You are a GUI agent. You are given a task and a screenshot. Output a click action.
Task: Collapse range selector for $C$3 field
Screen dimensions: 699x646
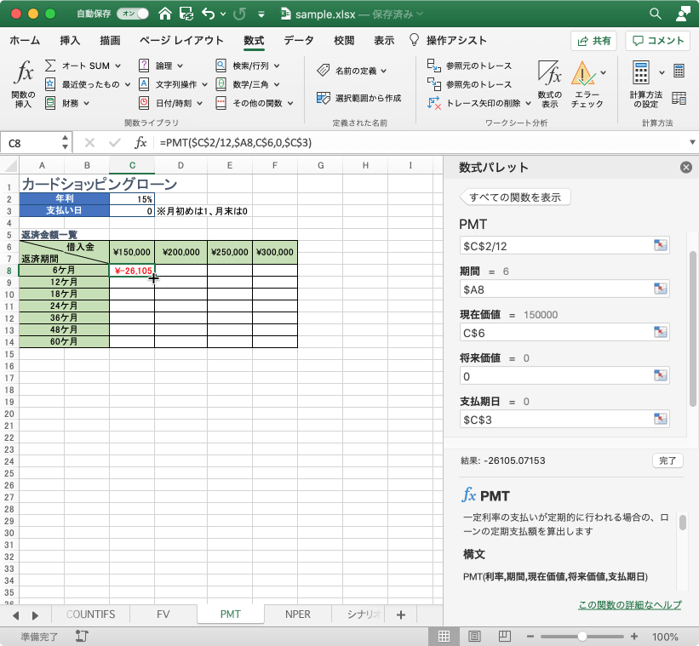[660, 419]
